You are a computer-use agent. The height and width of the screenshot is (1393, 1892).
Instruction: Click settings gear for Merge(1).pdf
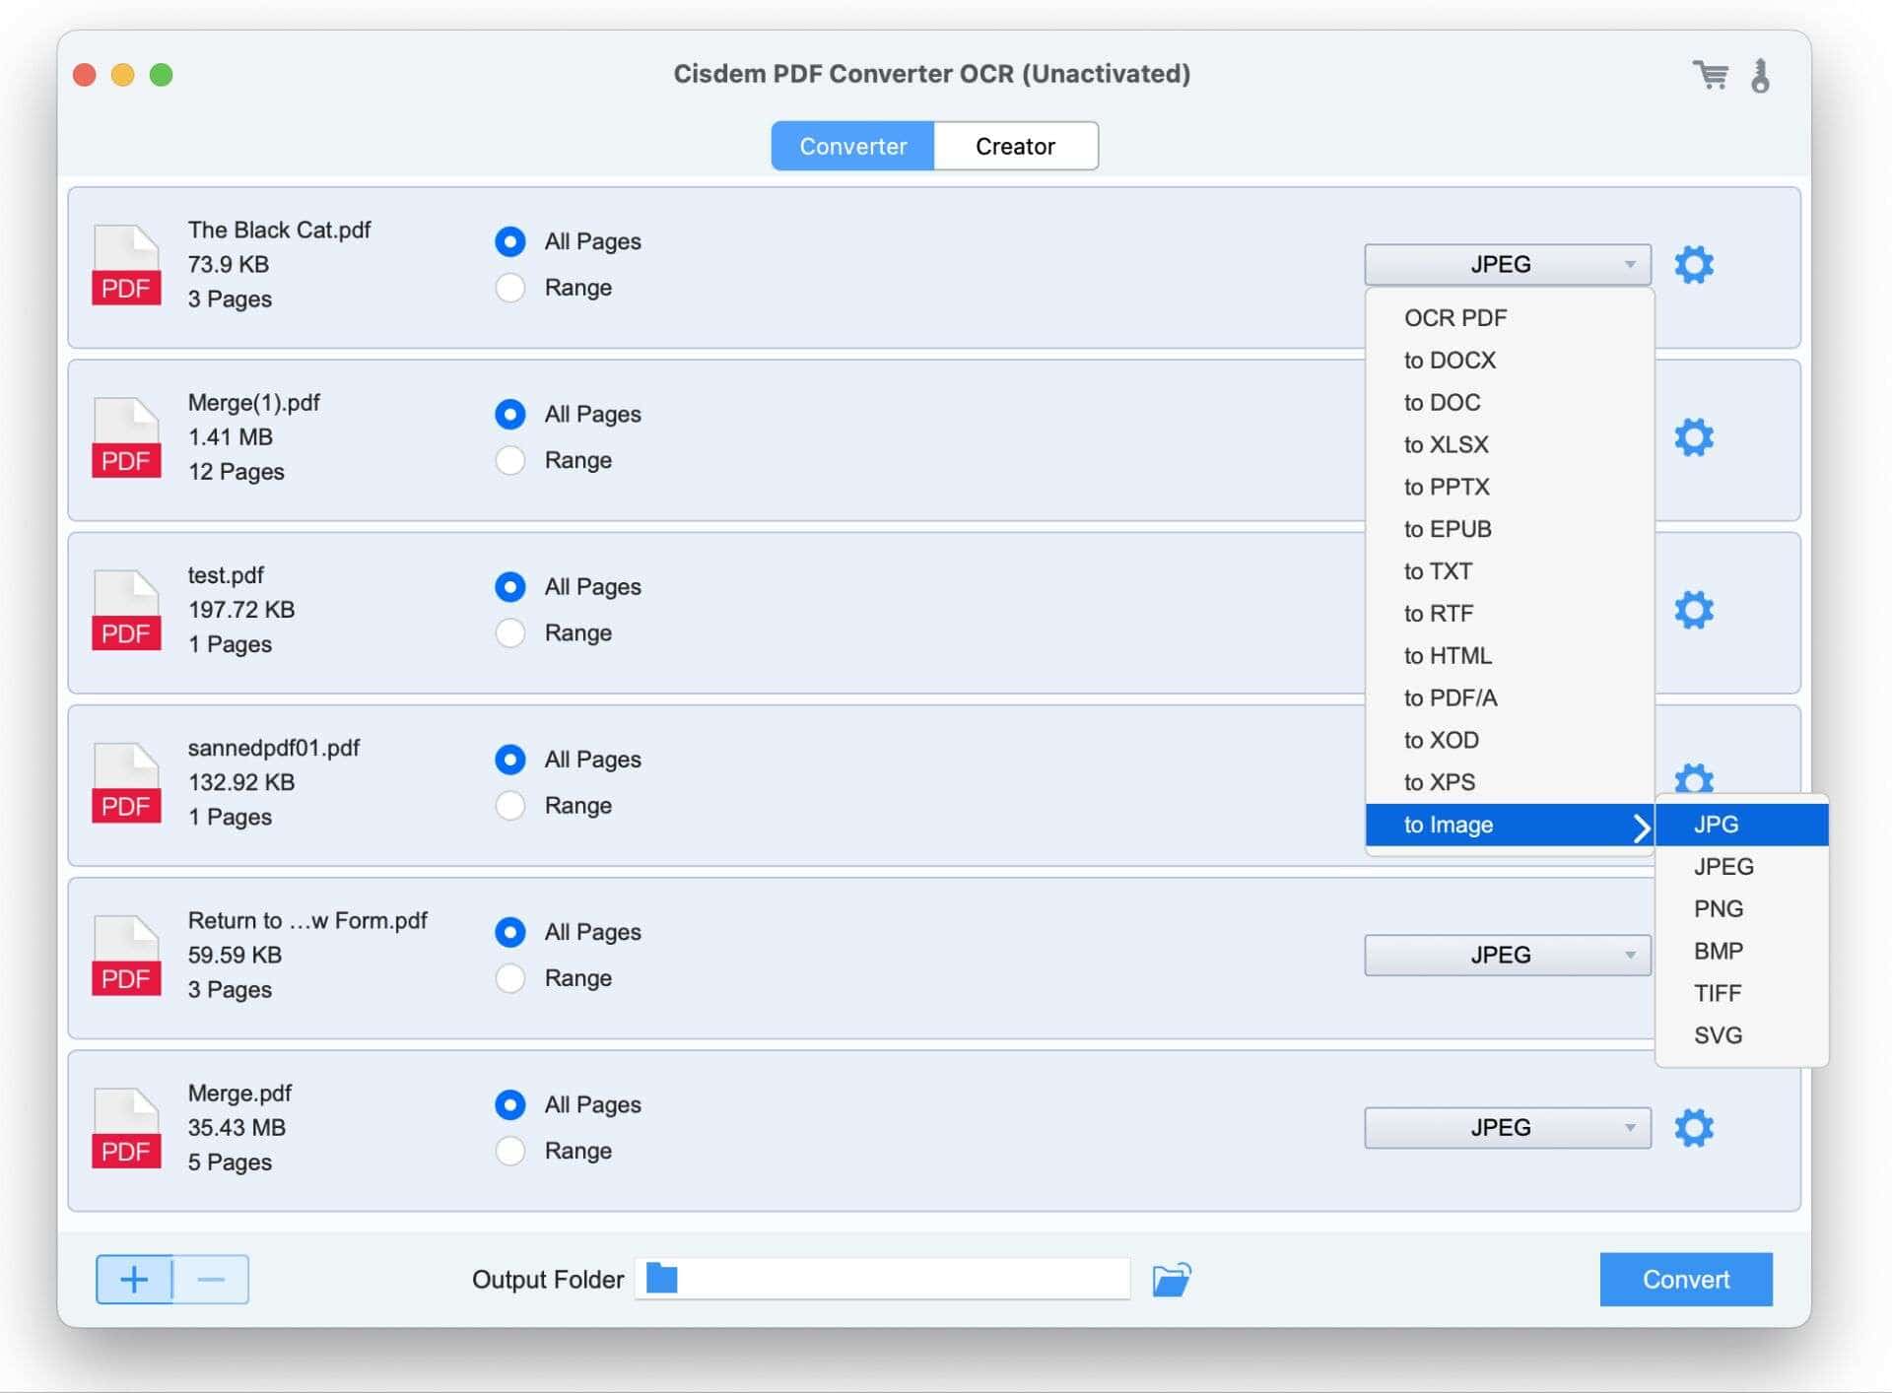click(x=1694, y=436)
